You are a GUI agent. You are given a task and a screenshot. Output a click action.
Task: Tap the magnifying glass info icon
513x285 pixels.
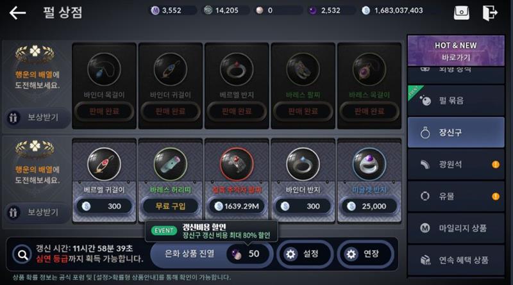(22, 255)
